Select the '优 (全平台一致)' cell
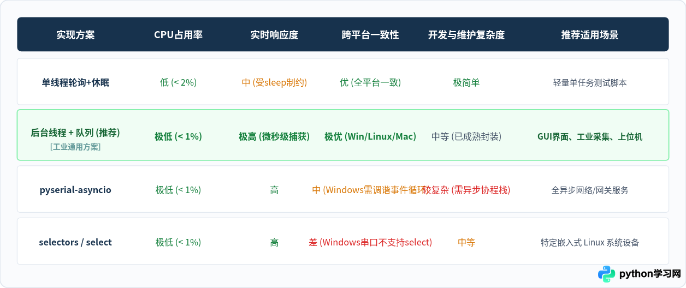 tap(370, 82)
